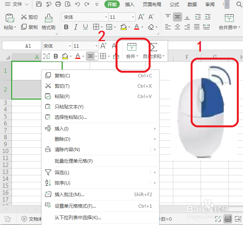Toggle Underline in the ribbon

[x=85, y=27]
